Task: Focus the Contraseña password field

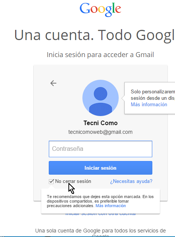Action: (x=101, y=149)
